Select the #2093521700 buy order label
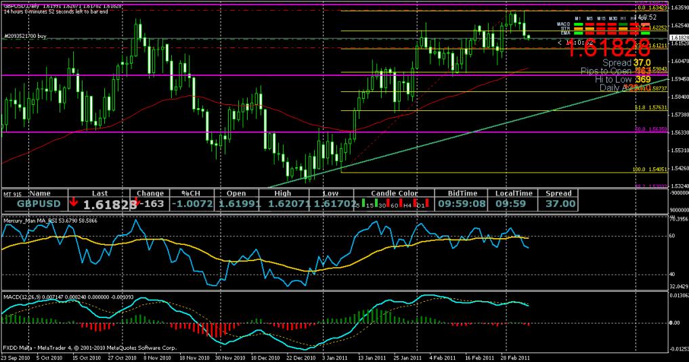Screen dimensions: 689x362 click(26, 35)
